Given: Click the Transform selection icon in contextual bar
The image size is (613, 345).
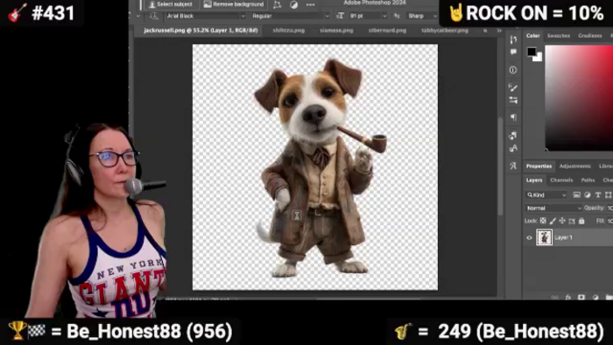Looking at the screenshot, I should point(278,4).
